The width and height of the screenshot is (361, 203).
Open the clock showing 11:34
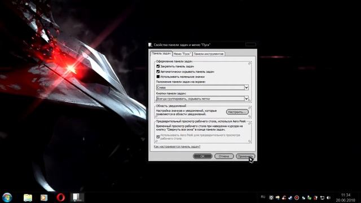(x=345, y=197)
